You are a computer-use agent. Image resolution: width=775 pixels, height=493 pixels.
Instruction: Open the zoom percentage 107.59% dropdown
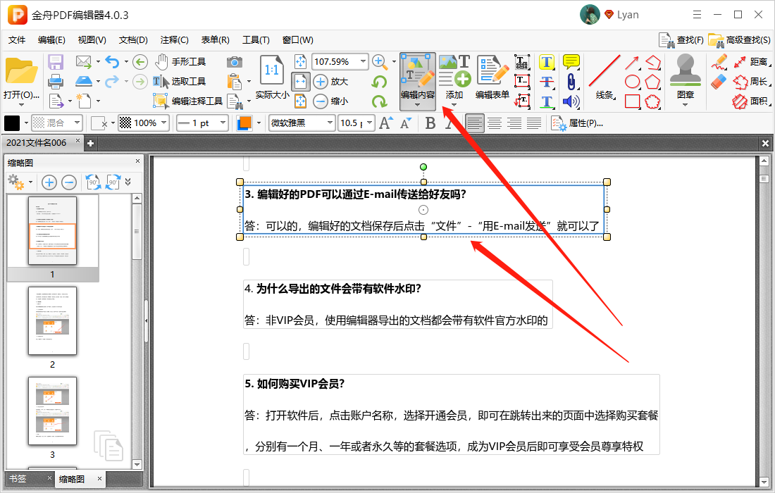tap(364, 62)
